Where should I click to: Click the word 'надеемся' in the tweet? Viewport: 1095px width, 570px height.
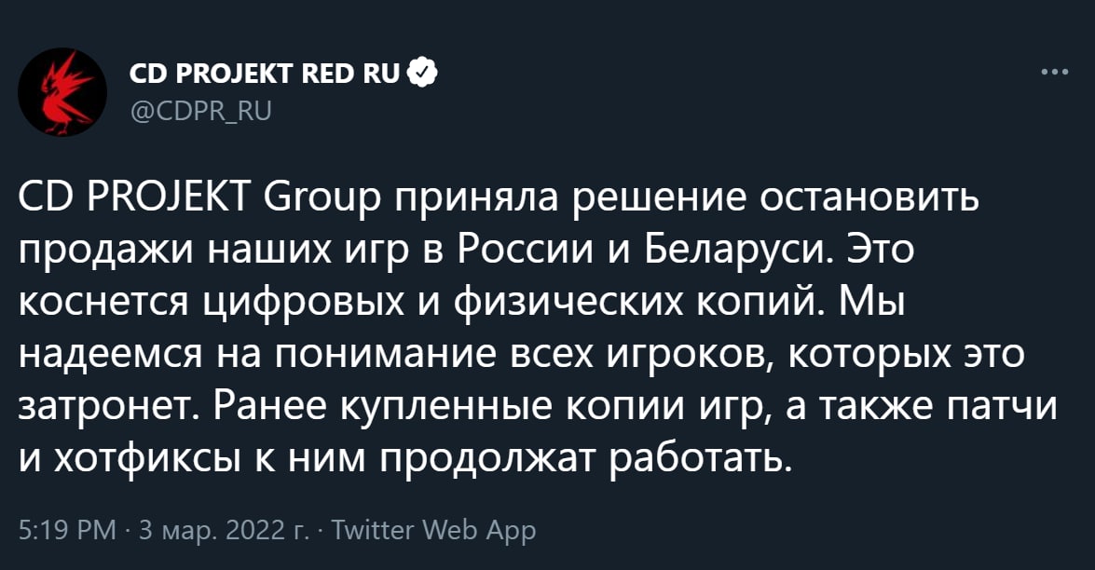tap(110, 355)
